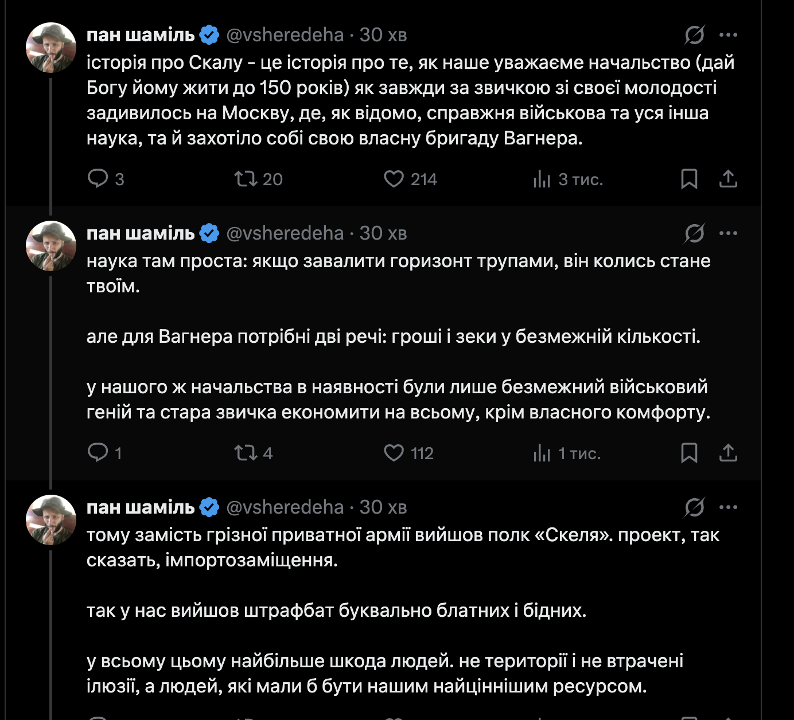
Task: Open пан шаміль name on second tweet
Action: (x=141, y=233)
